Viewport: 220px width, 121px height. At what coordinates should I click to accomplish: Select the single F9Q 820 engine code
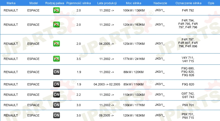pyautogui.click(x=188, y=84)
